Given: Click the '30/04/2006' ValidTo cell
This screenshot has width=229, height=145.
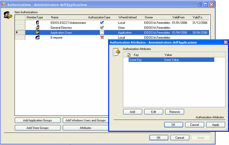Looking at the screenshot, I should coord(200,32).
